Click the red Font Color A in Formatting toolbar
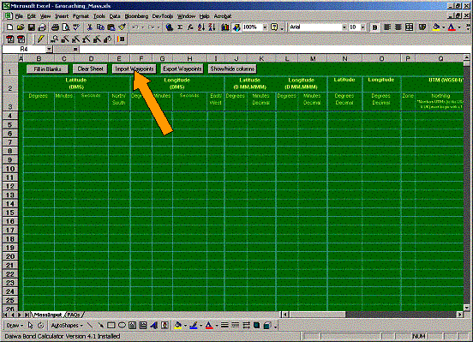The width and height of the screenshot is (473, 342). click(x=452, y=27)
